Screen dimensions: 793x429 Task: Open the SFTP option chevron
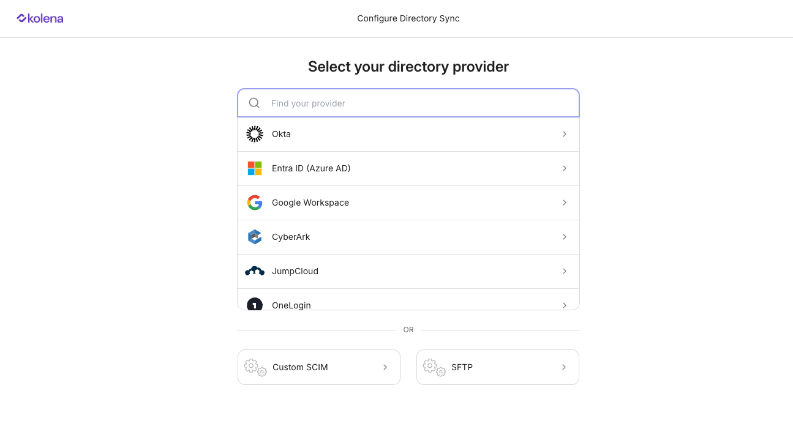pyautogui.click(x=564, y=367)
